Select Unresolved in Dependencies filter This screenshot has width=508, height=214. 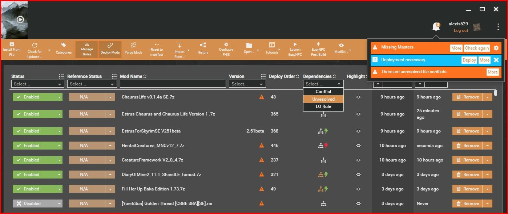[x=323, y=99]
